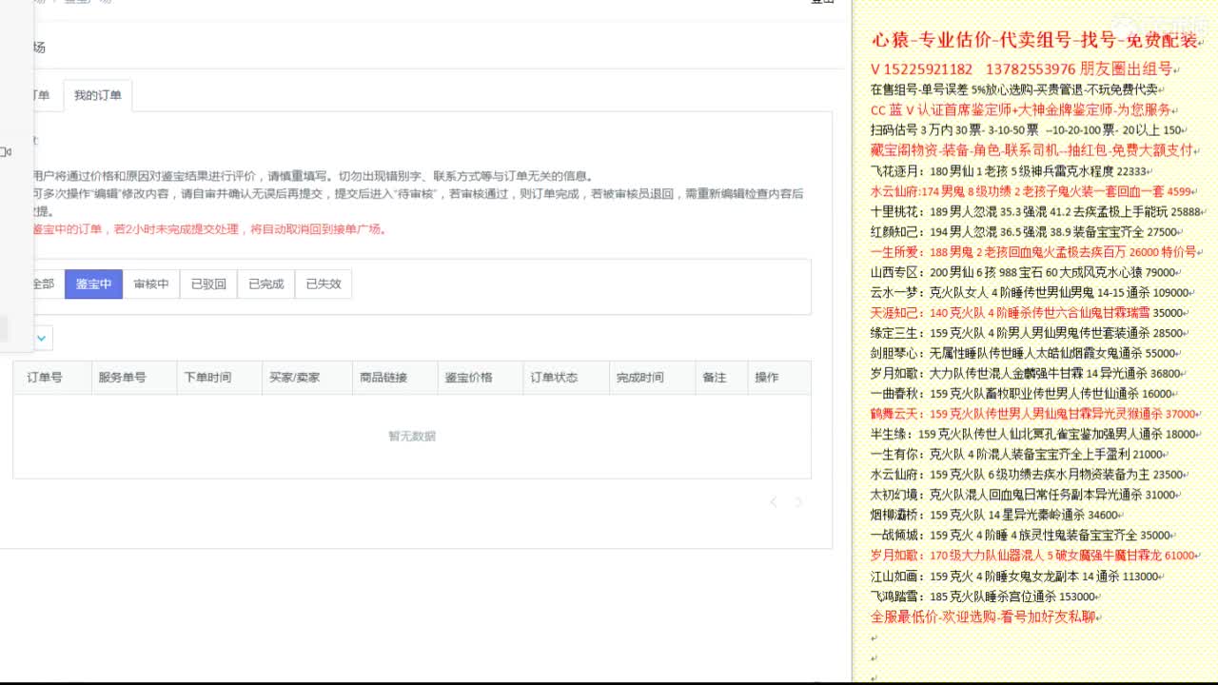Select the 已驳回 status filter
1218x685 pixels.
207,283
